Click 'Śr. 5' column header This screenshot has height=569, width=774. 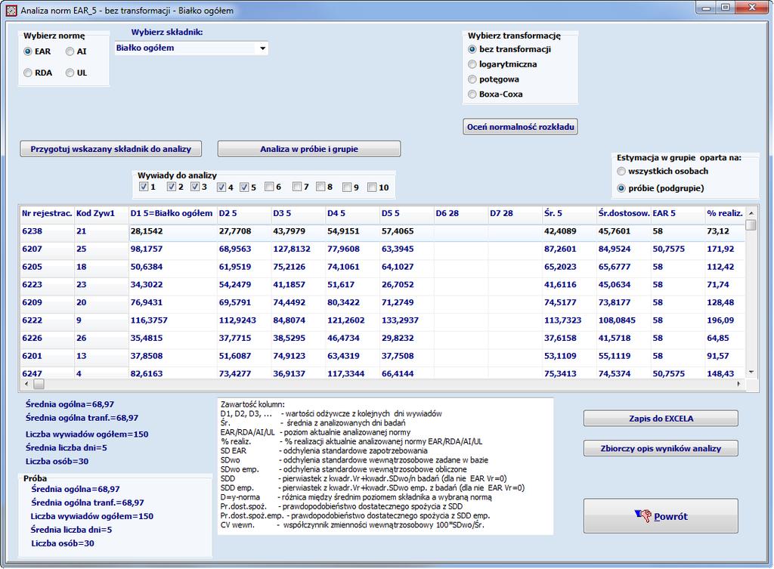[x=570, y=213]
